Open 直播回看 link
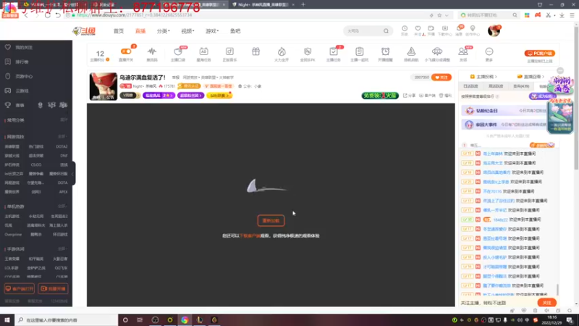579x326 pixels. point(531,77)
